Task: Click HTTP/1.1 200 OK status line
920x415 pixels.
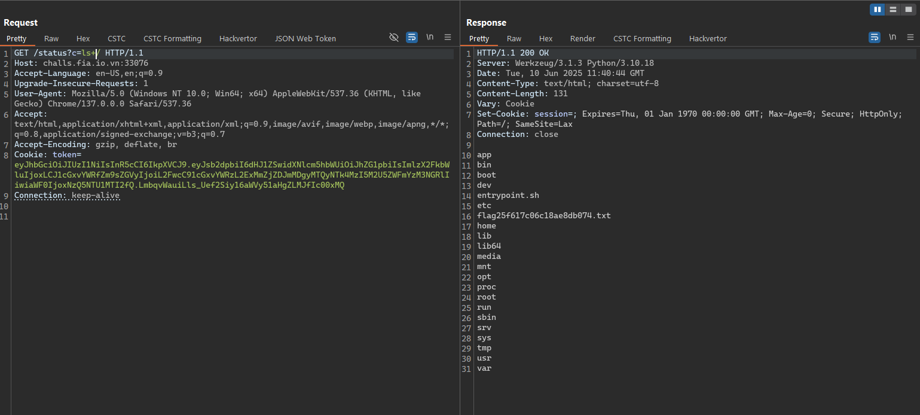Action: (x=513, y=53)
